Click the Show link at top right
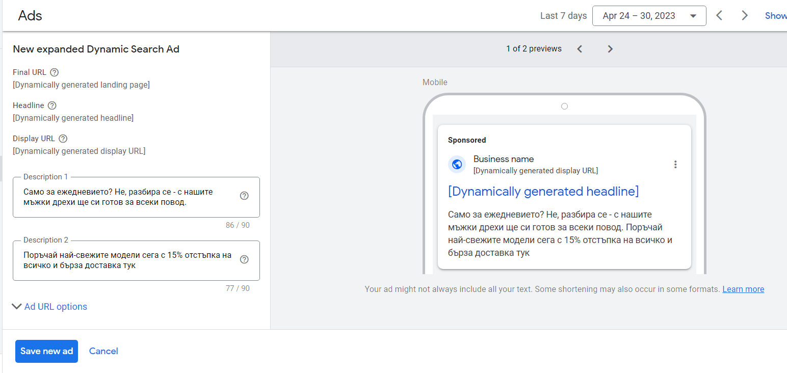The image size is (787, 373). (775, 16)
